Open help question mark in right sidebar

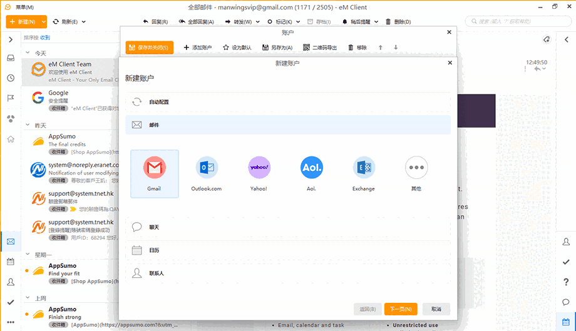[566, 282]
